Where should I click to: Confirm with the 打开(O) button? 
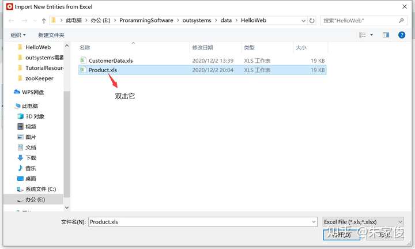(x=341, y=235)
